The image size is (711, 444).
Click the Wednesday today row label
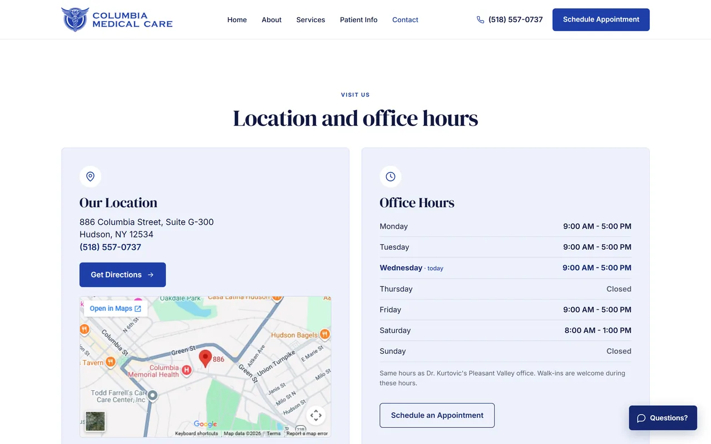(x=412, y=268)
